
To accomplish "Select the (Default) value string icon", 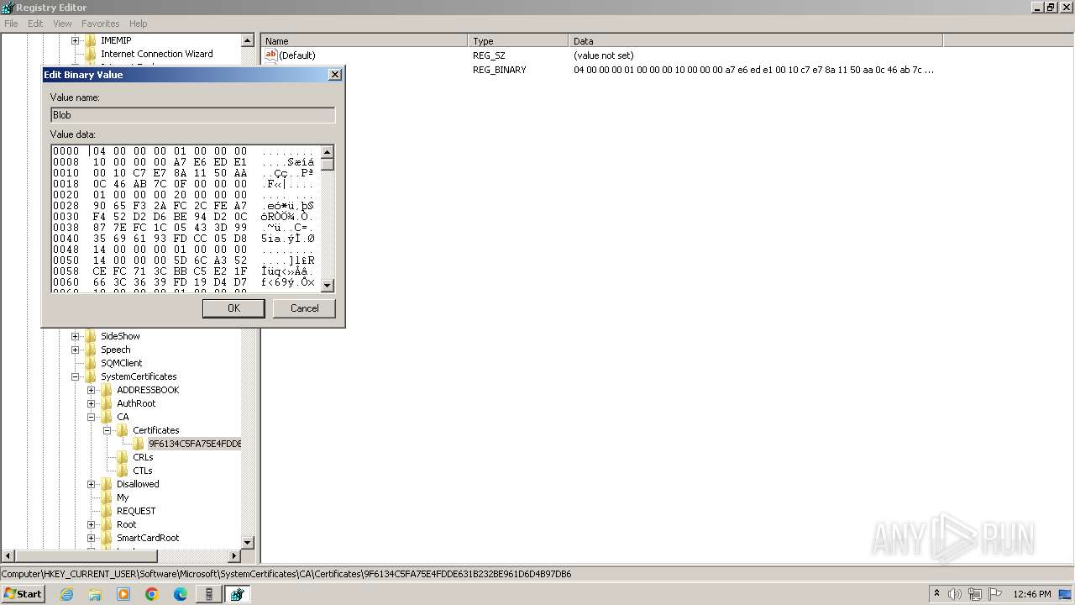I will coord(271,55).
